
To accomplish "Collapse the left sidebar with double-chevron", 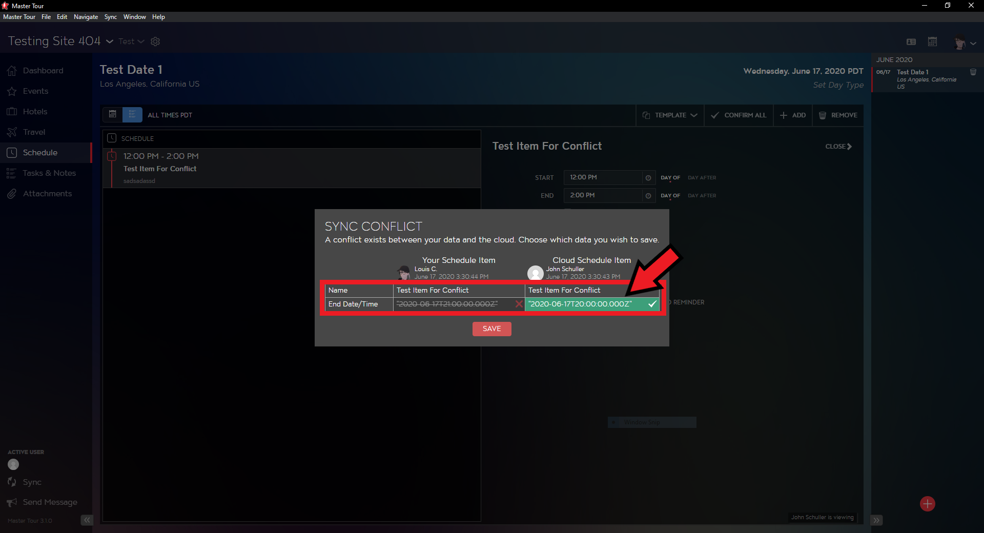I will pyautogui.click(x=87, y=520).
